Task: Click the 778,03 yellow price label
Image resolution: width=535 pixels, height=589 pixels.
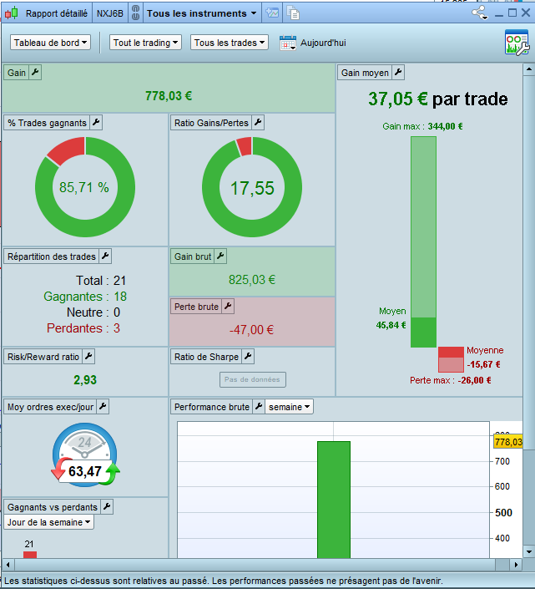Action: tap(508, 442)
